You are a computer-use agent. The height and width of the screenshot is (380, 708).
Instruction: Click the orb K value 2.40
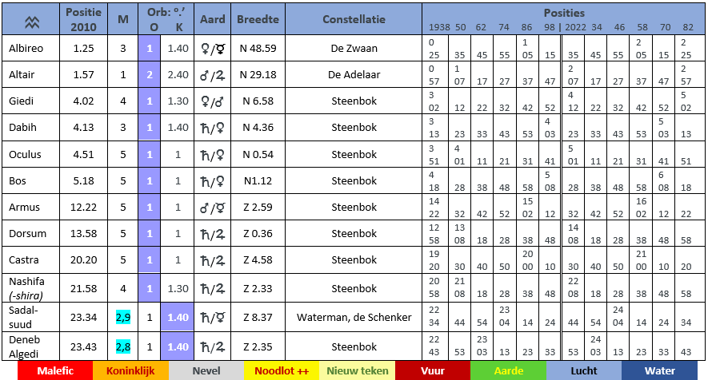click(x=178, y=75)
